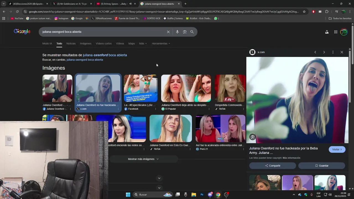This screenshot has width=354, height=199.
Task: Open Chrome extensions puzzle icon
Action: click(327, 12)
